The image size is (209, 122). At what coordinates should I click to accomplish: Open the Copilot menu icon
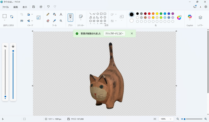[x=190, y=17]
